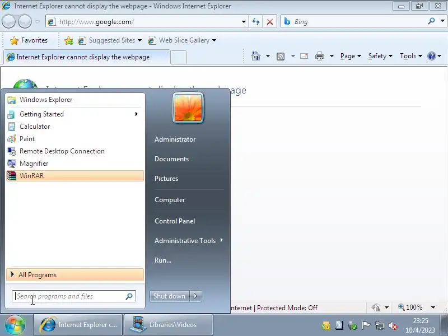Open shut down options arrow

point(195,296)
